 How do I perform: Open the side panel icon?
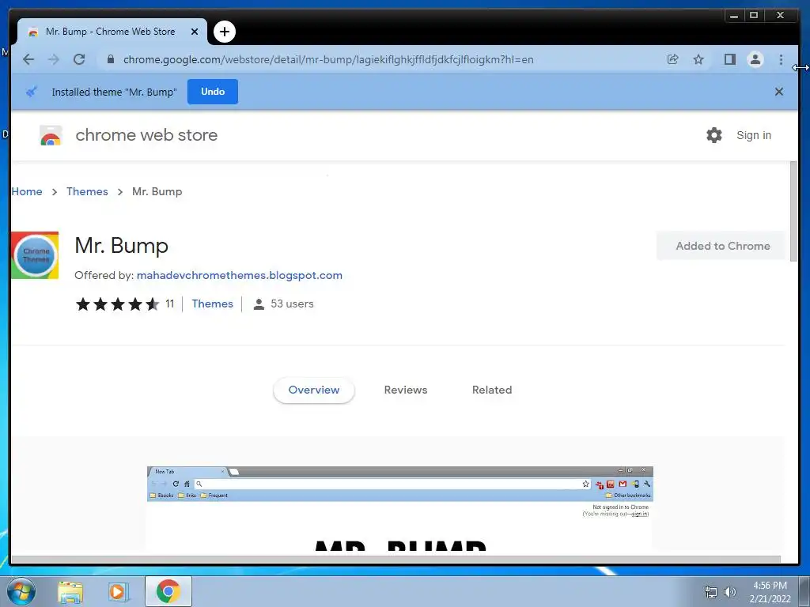point(729,59)
